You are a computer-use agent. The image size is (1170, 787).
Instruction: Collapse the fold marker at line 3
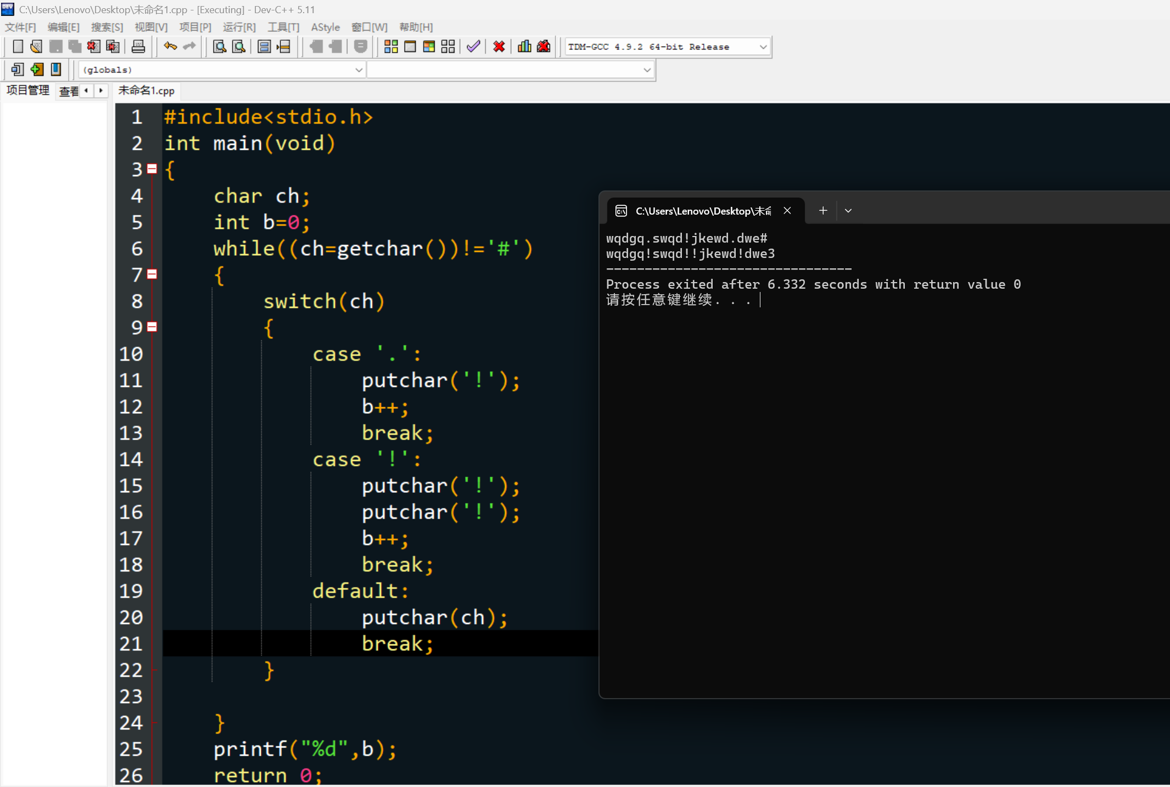click(152, 169)
